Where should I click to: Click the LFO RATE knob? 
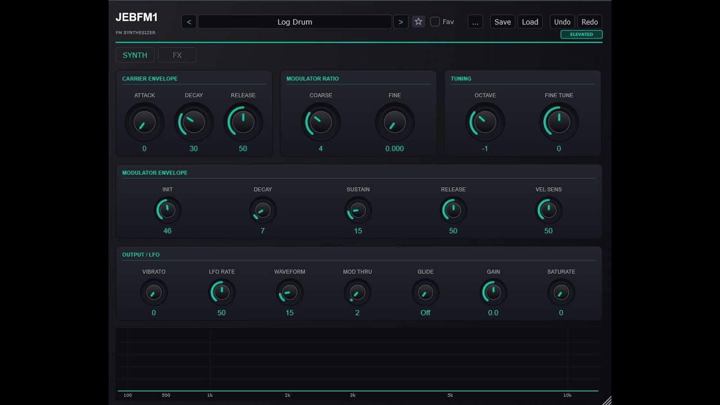coord(222,292)
